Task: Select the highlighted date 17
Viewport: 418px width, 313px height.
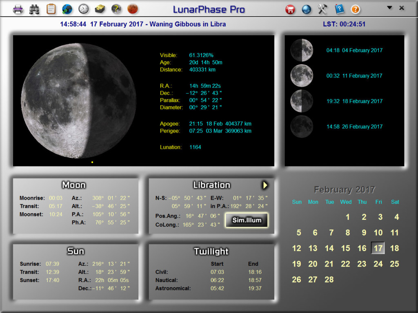Action: tap(378, 248)
